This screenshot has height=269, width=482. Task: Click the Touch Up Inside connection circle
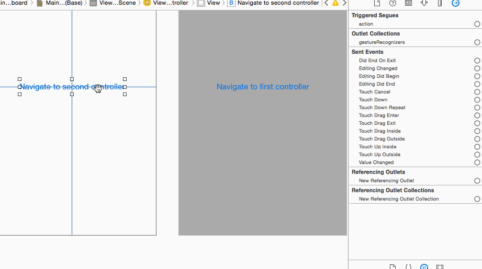tap(477, 147)
